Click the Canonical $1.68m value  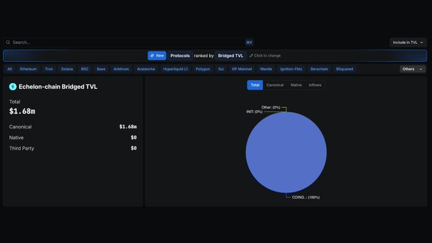(128, 127)
